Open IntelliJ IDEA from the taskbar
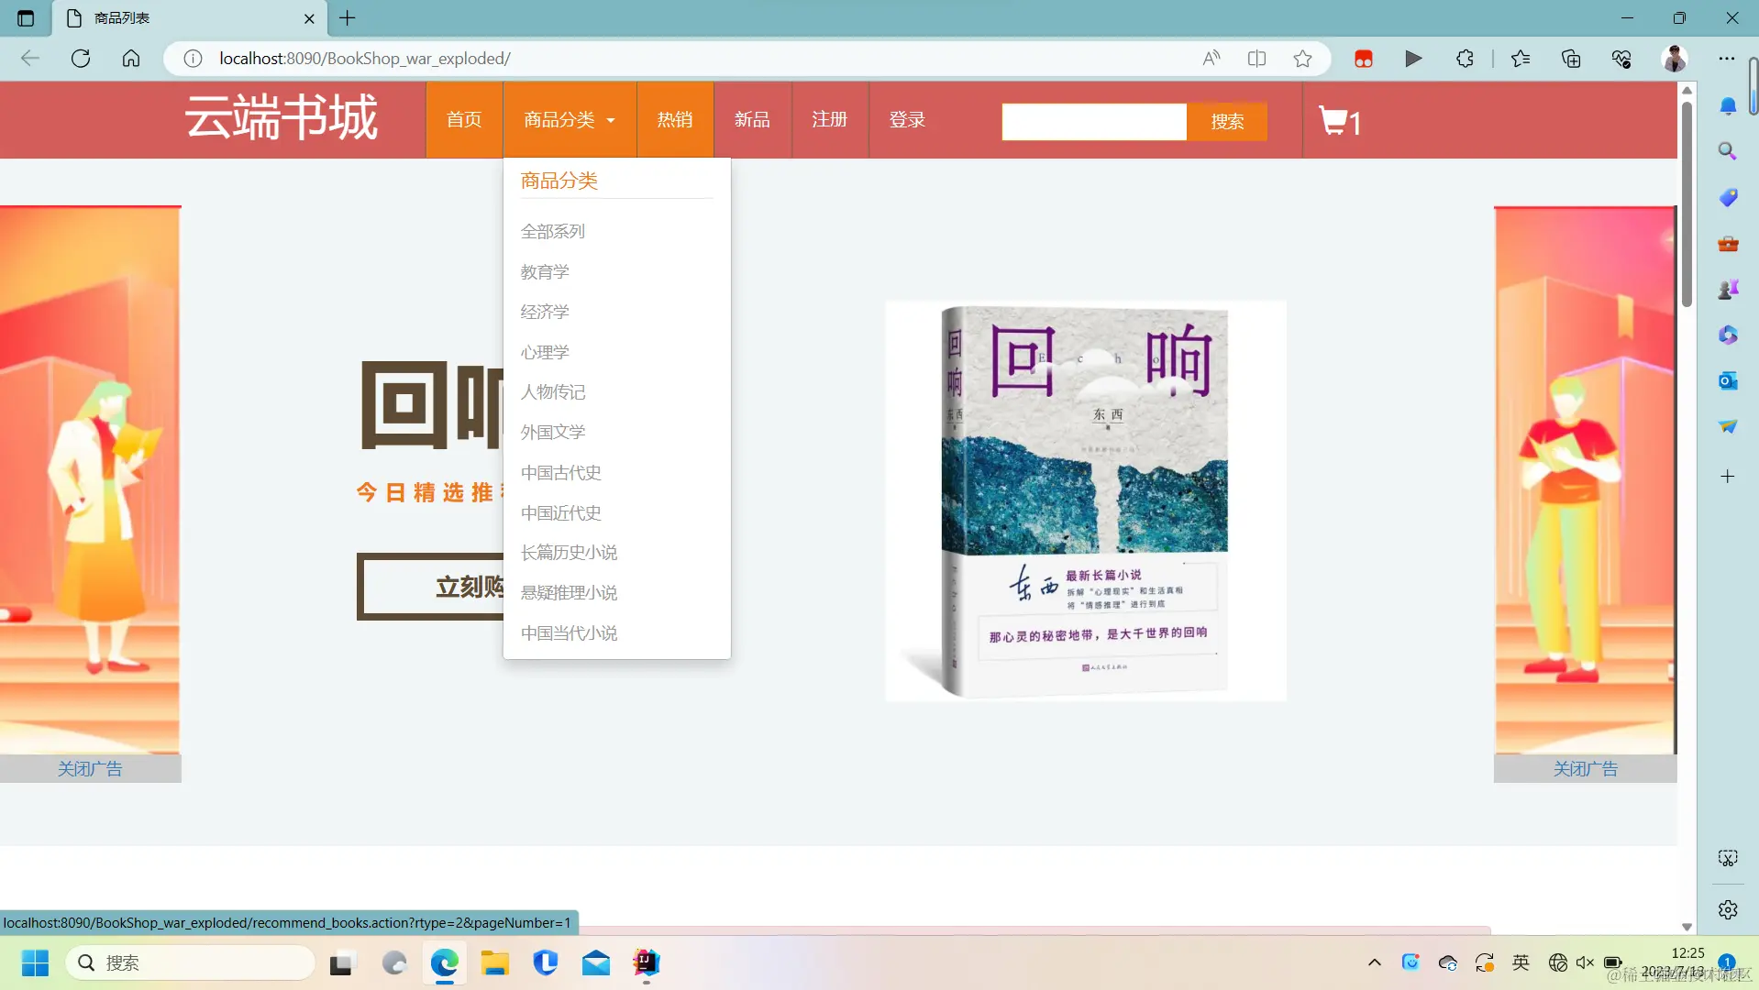1759x990 pixels. 647,962
